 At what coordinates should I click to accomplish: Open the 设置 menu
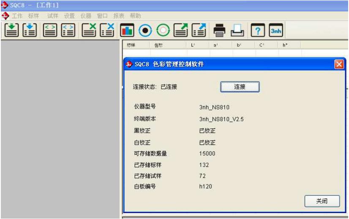69,16
